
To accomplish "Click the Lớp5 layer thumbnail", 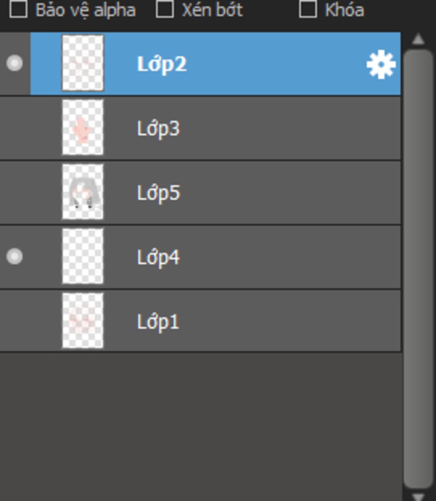I will pos(83,192).
